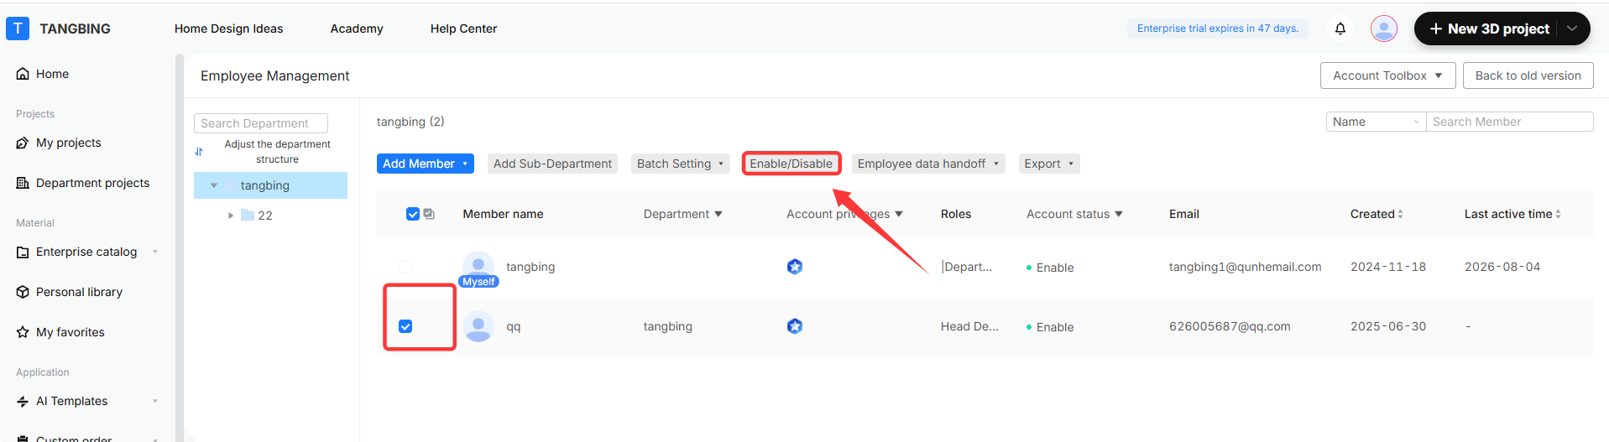Open the Export dropdown
This screenshot has height=442, width=1609.
pos(1049,164)
